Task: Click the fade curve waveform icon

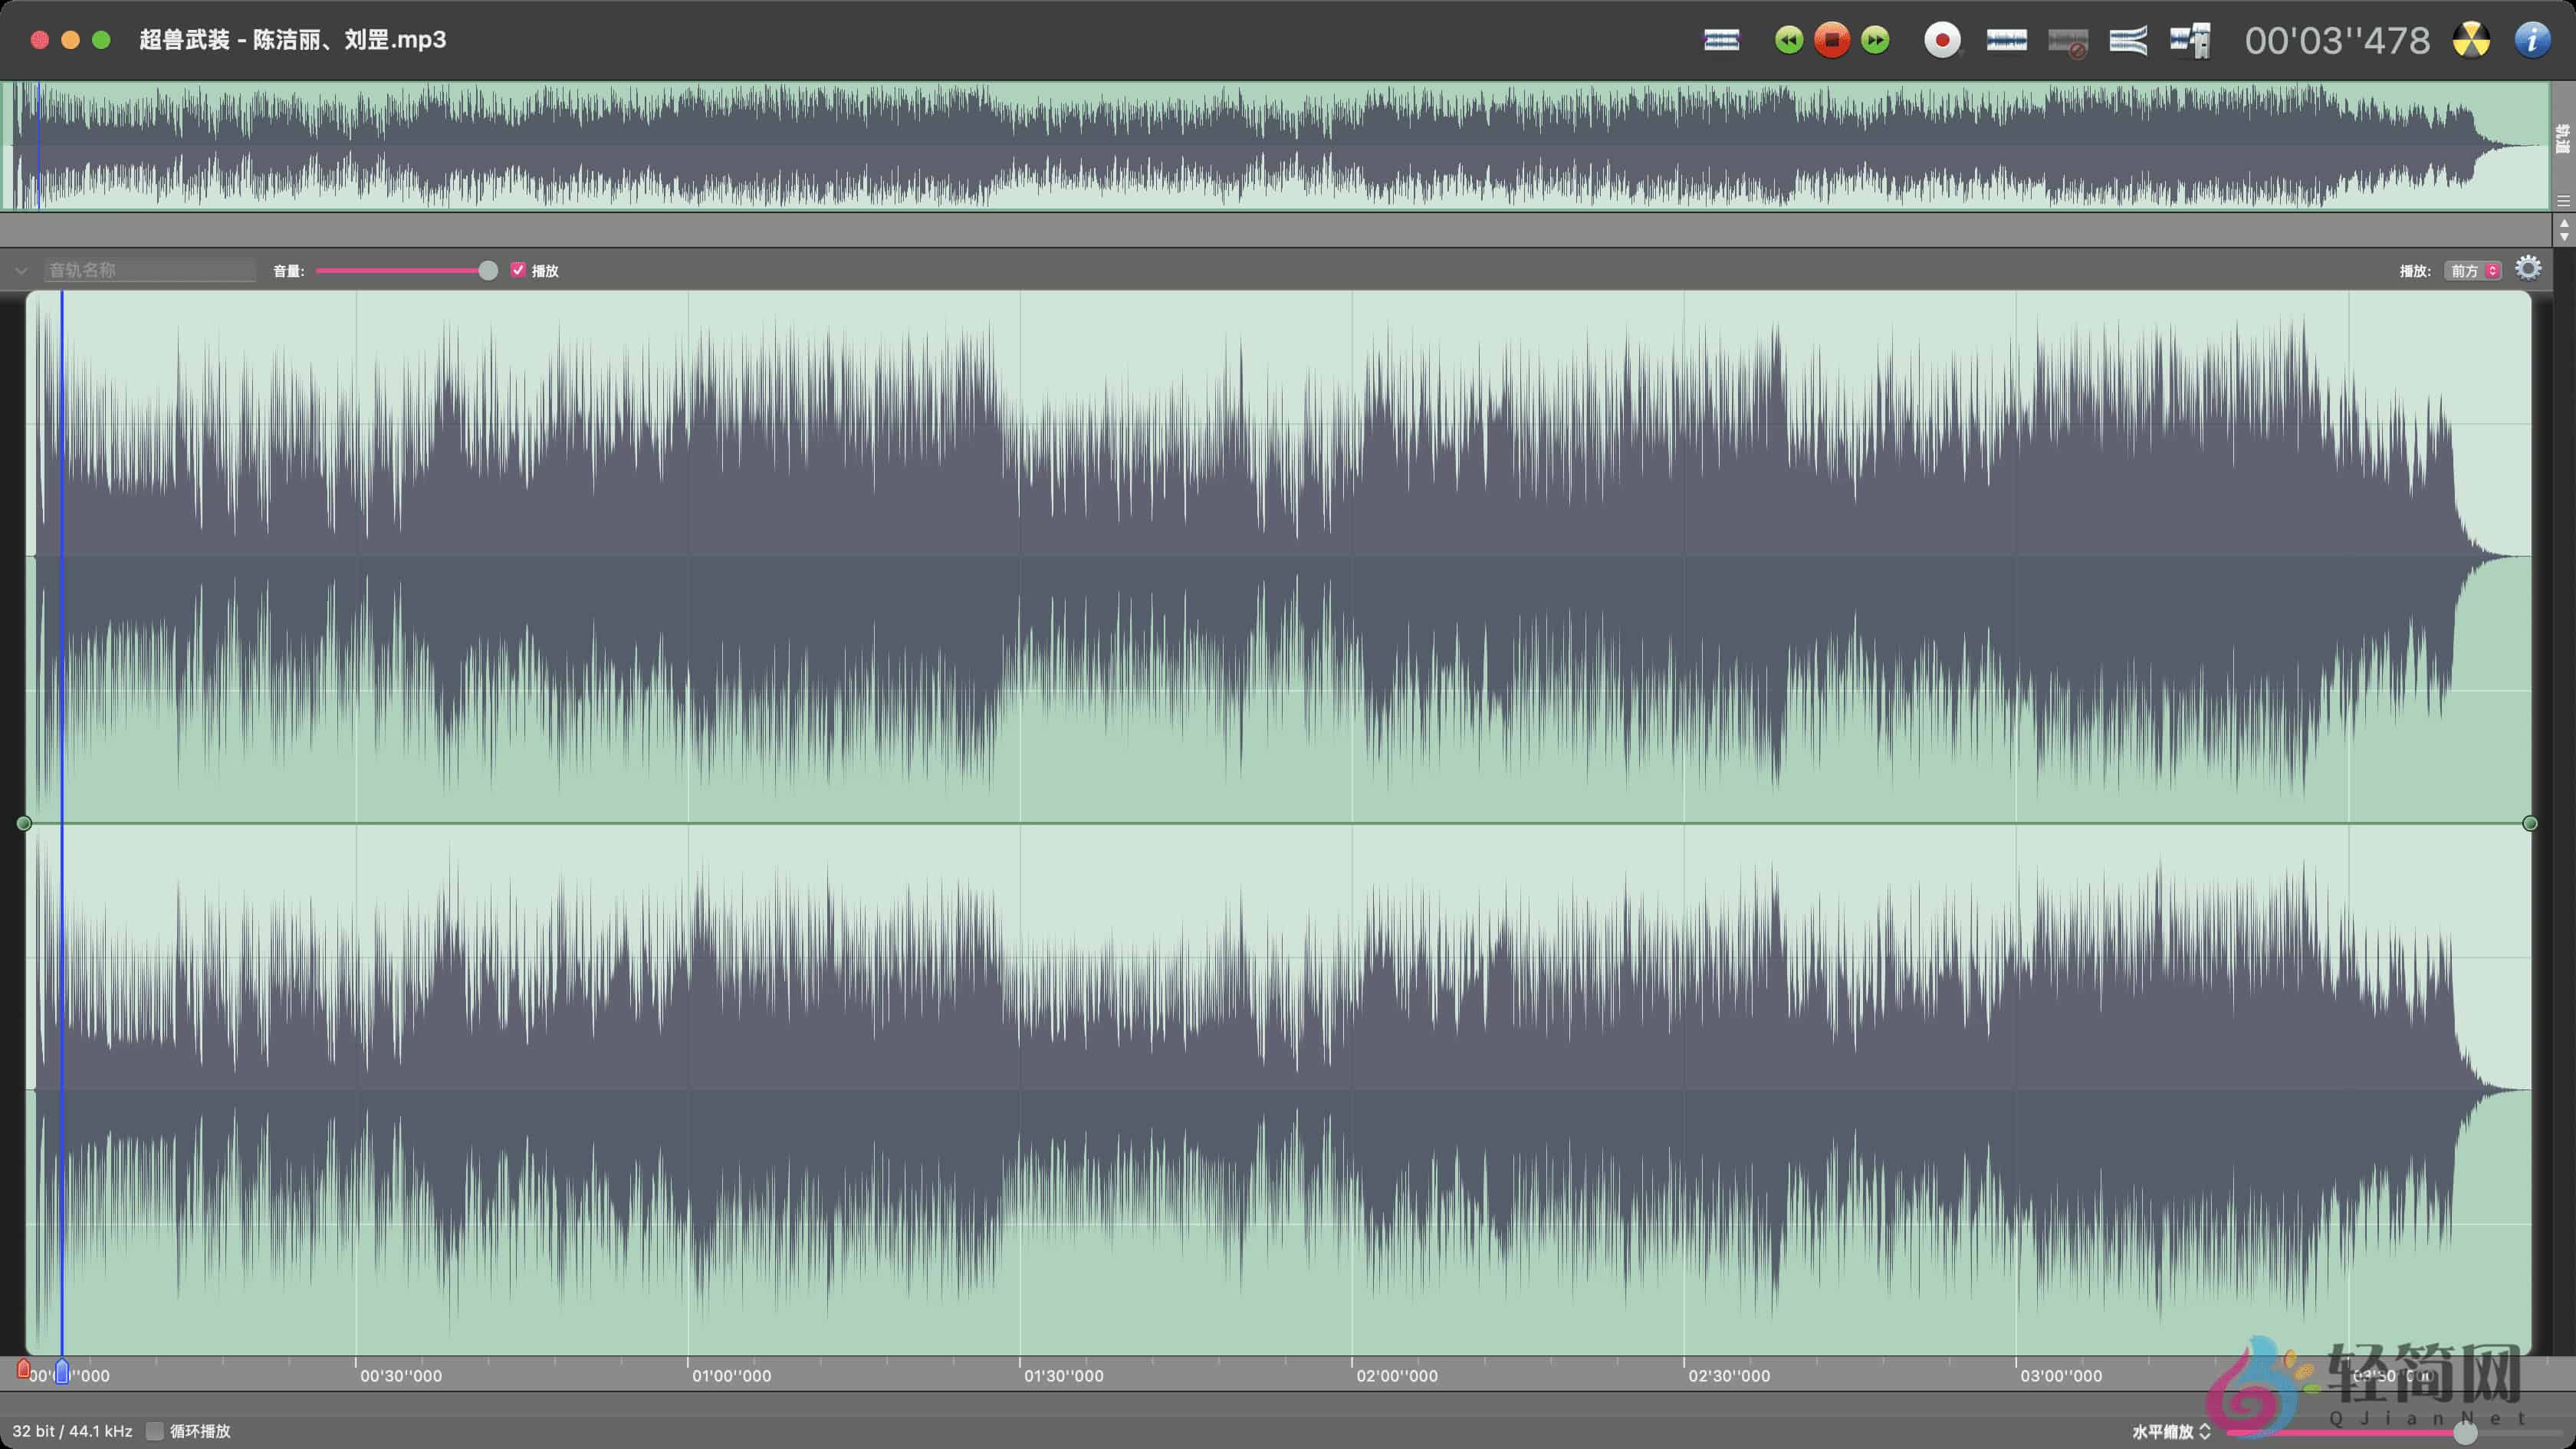Action: 2128,40
